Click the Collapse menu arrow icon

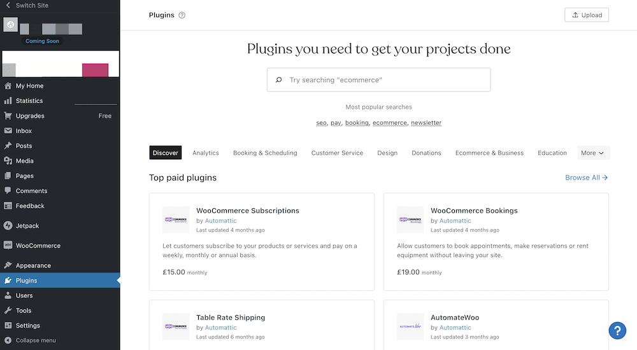pyautogui.click(x=8, y=340)
